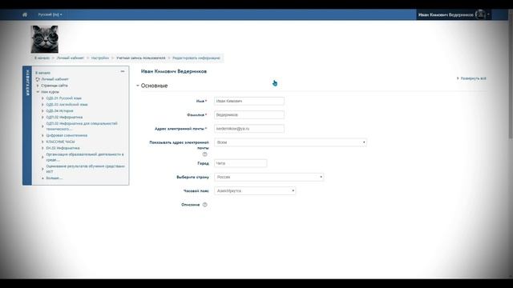
Task: Open the 'ЕН.02 Информатика' course
Action: pos(63,148)
